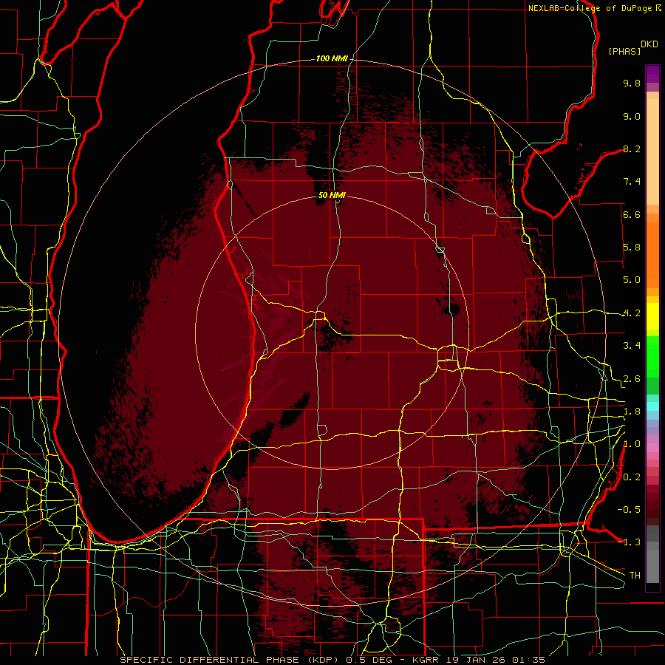This screenshot has height=665, width=665.
Task: Click the 50 NMI range ring label
Action: [x=332, y=195]
